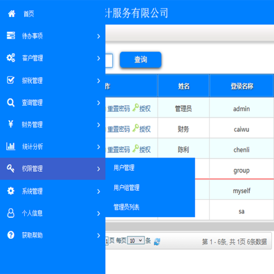Click the home icon beside 首页

click(11, 14)
